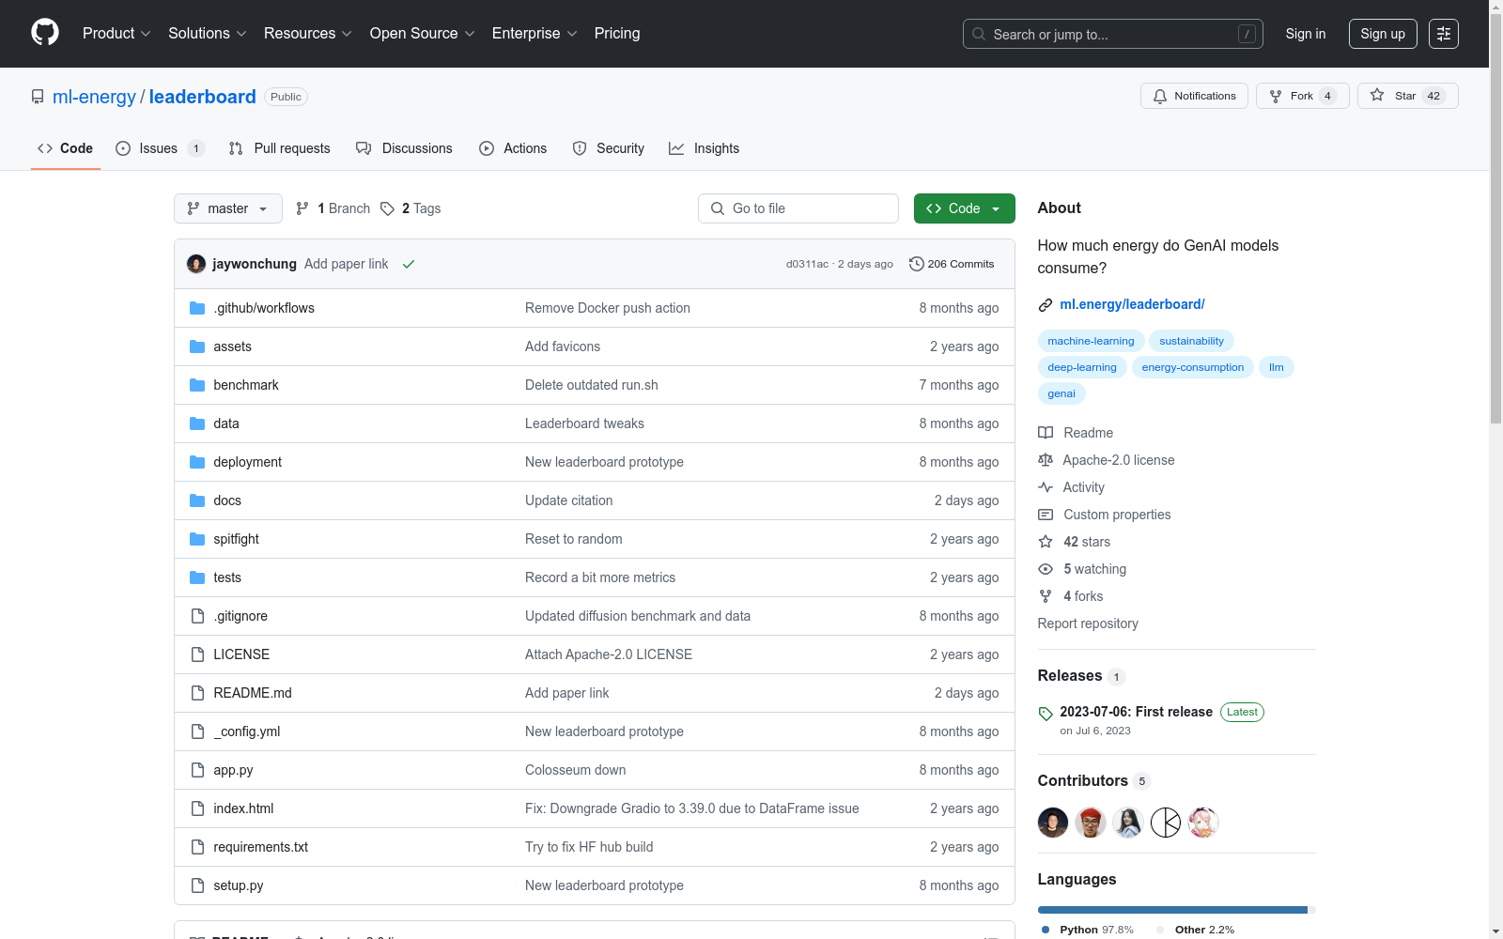Open the 2023-07-06: First release link

tap(1137, 712)
